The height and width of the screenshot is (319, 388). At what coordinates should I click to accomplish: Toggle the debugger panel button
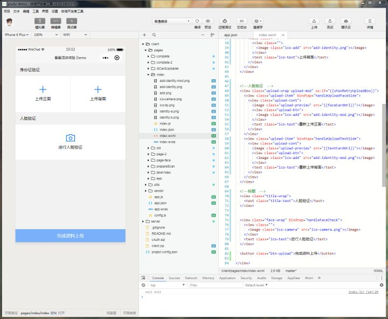(x=72, y=21)
